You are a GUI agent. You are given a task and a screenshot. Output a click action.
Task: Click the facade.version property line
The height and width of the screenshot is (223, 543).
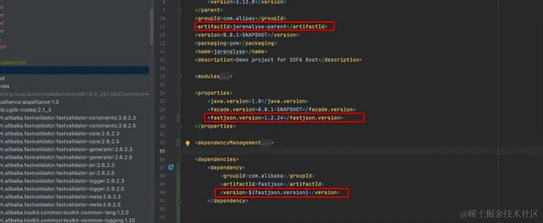click(x=281, y=110)
